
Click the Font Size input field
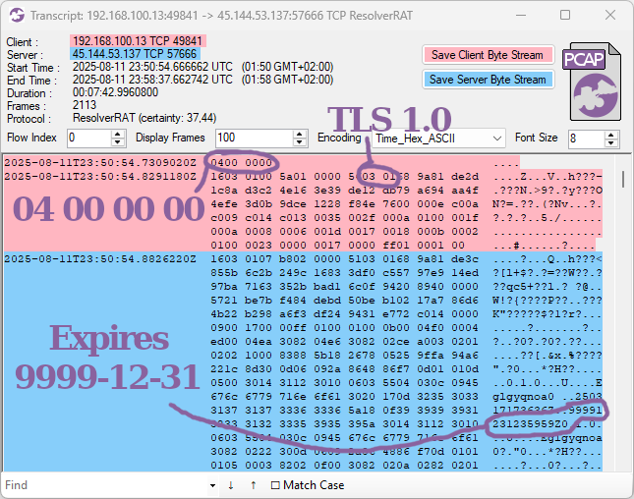click(587, 139)
